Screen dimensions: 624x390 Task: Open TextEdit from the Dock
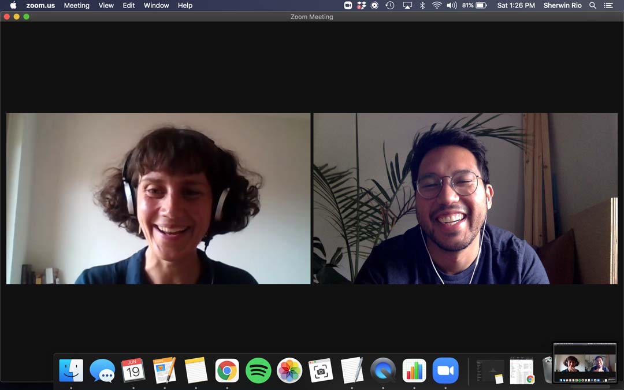click(352, 370)
